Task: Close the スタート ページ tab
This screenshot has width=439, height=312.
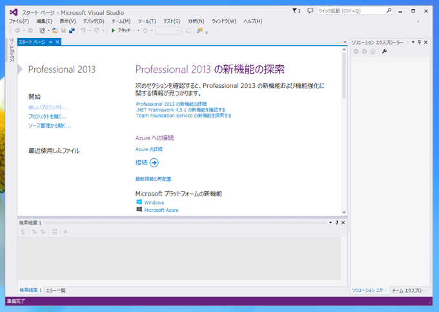Action: [x=57, y=42]
